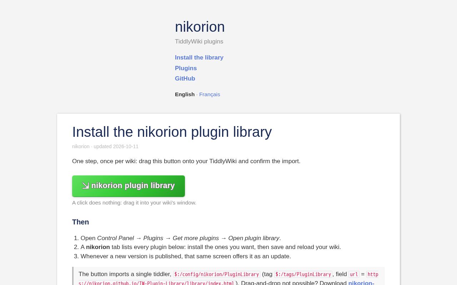Click the "TiddlyWiki plugins" subtitle
Screen dimensions: 457x285
coord(199,42)
